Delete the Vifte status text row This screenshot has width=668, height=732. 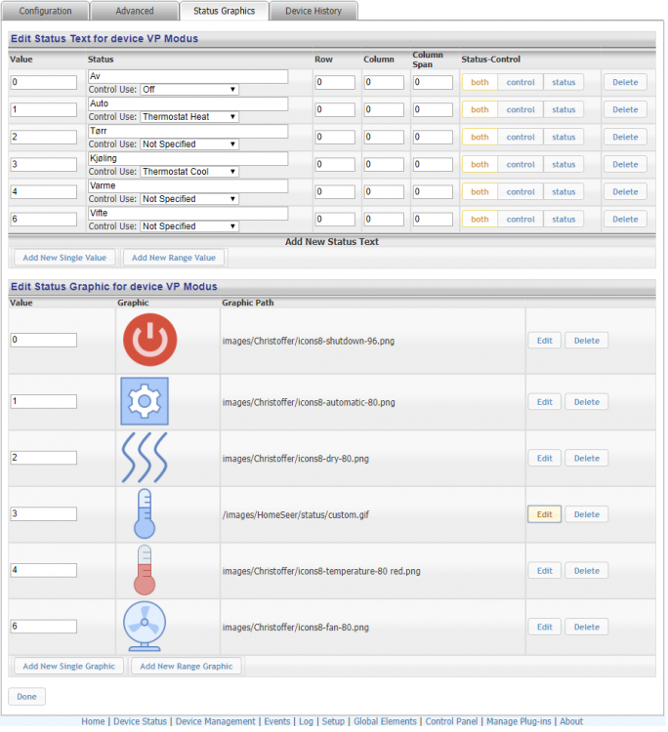point(624,219)
